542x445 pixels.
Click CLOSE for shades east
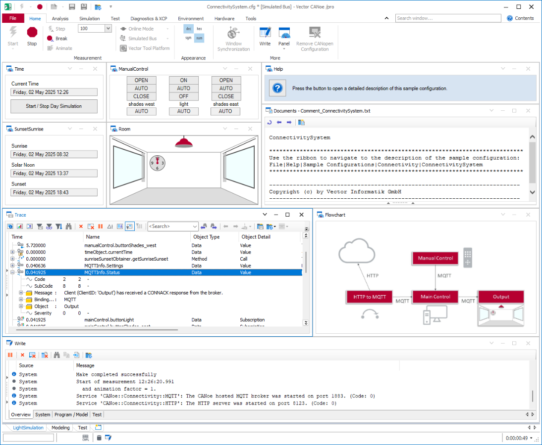(226, 96)
